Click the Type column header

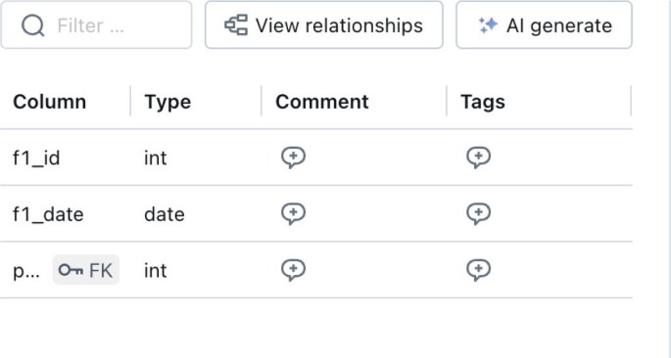[x=168, y=102]
